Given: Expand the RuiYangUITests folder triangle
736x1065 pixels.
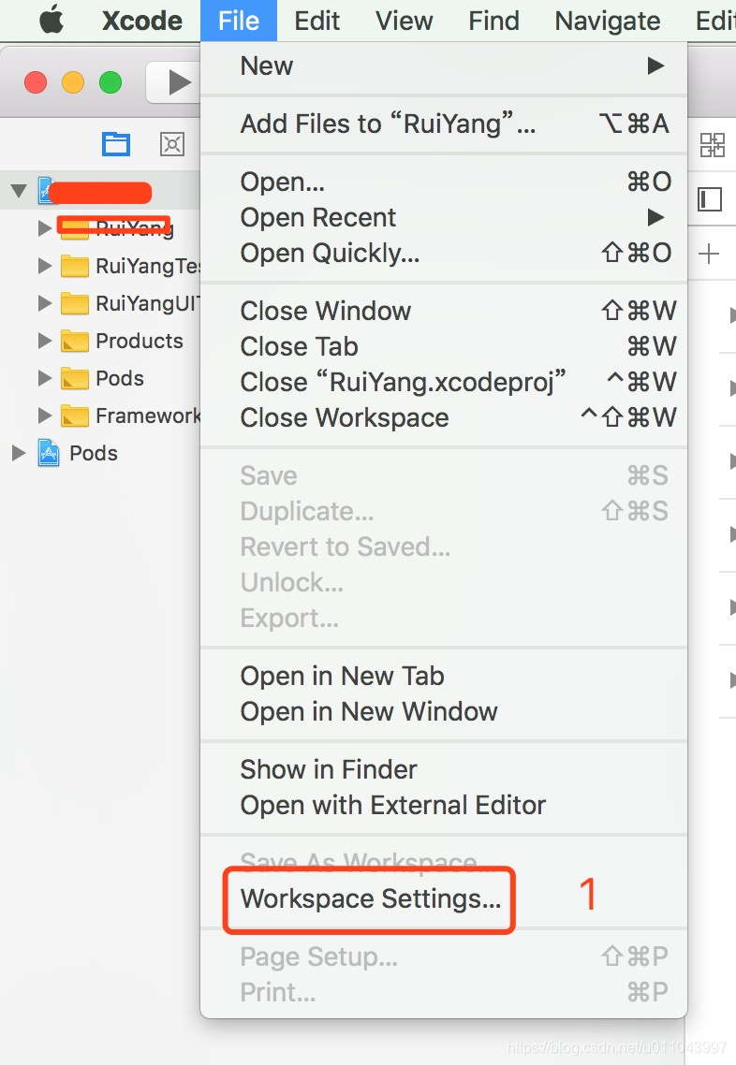Looking at the screenshot, I should (45, 303).
